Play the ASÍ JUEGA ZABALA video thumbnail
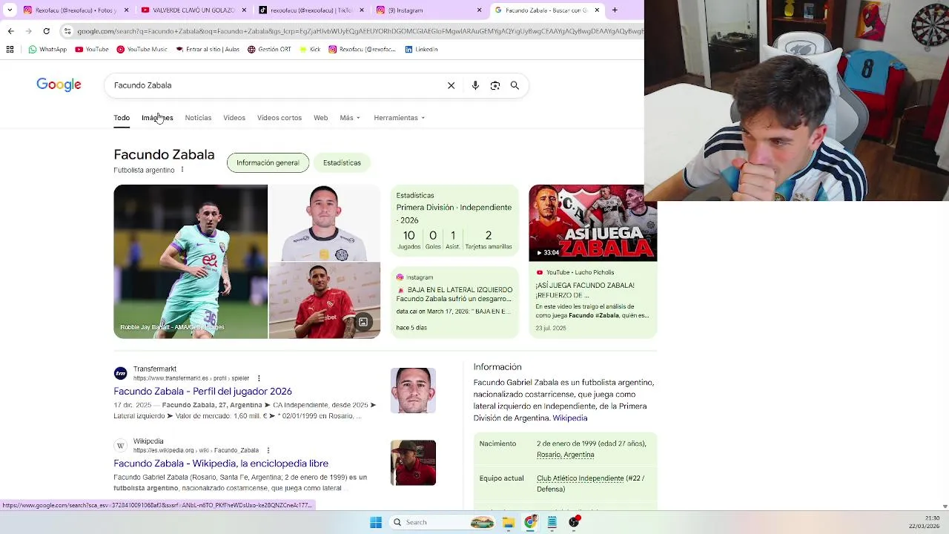 click(592, 223)
